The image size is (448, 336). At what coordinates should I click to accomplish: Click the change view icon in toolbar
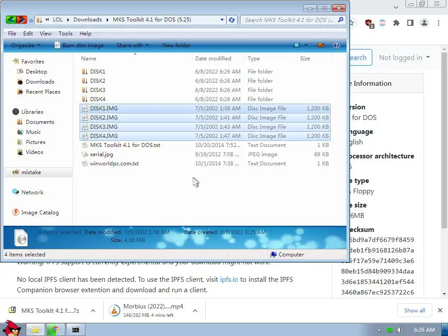click(297, 45)
